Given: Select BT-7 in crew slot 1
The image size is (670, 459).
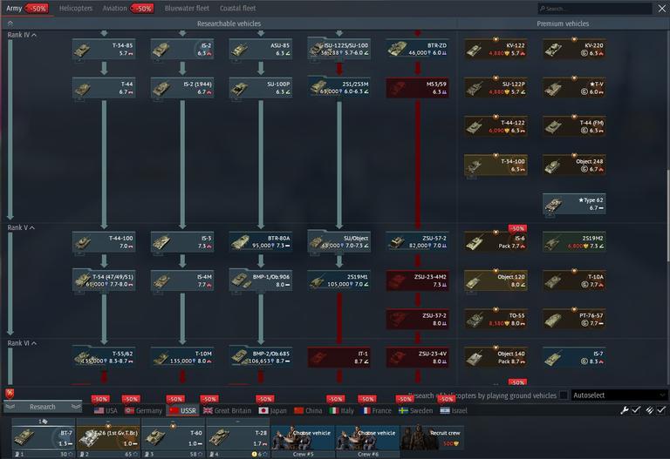Looking at the screenshot, I should pos(43,438).
